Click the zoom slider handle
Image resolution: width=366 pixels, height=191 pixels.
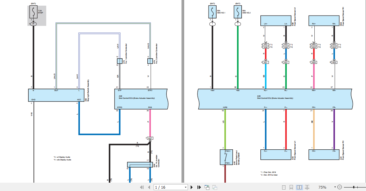[x=354, y=187]
